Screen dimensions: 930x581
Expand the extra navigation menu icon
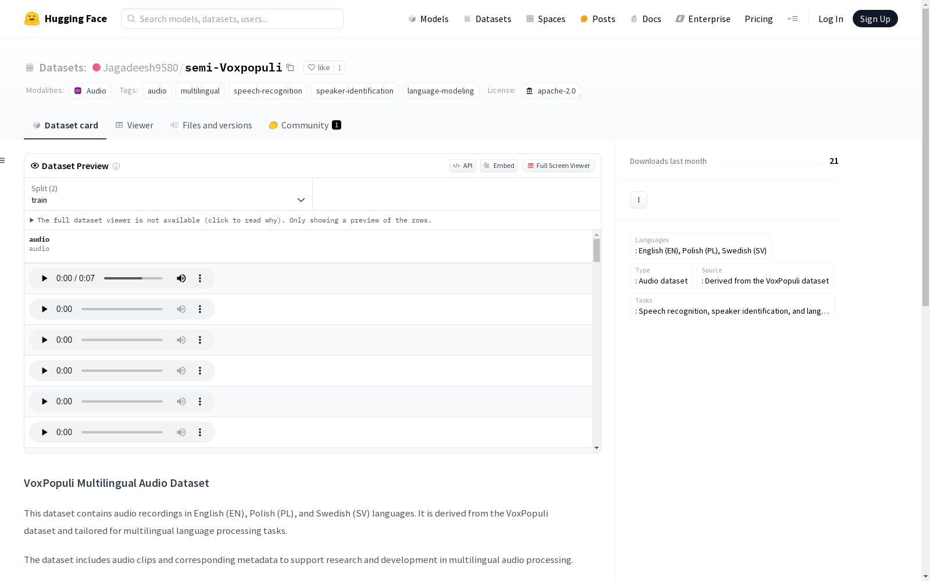792,19
